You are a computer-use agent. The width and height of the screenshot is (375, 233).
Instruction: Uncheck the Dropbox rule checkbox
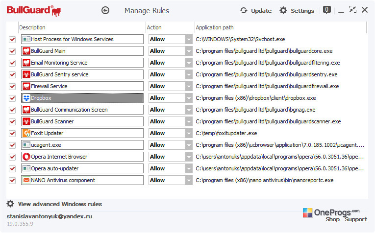(12, 98)
